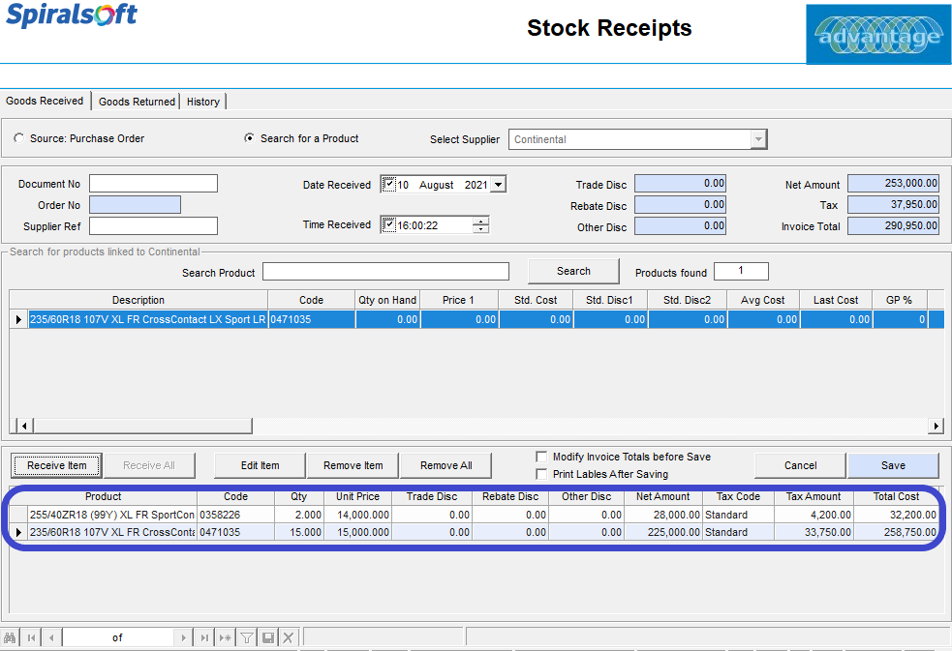Viewport: 952px width, 651px height.
Task: Switch to Goods Received tab
Action: coord(45,101)
